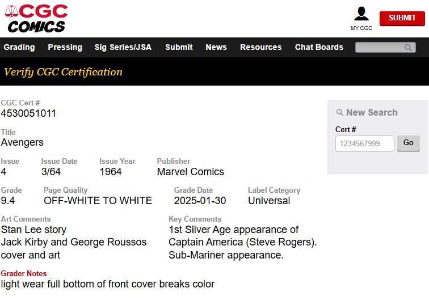Open the Resources menu
The width and height of the screenshot is (429, 305).
260,47
